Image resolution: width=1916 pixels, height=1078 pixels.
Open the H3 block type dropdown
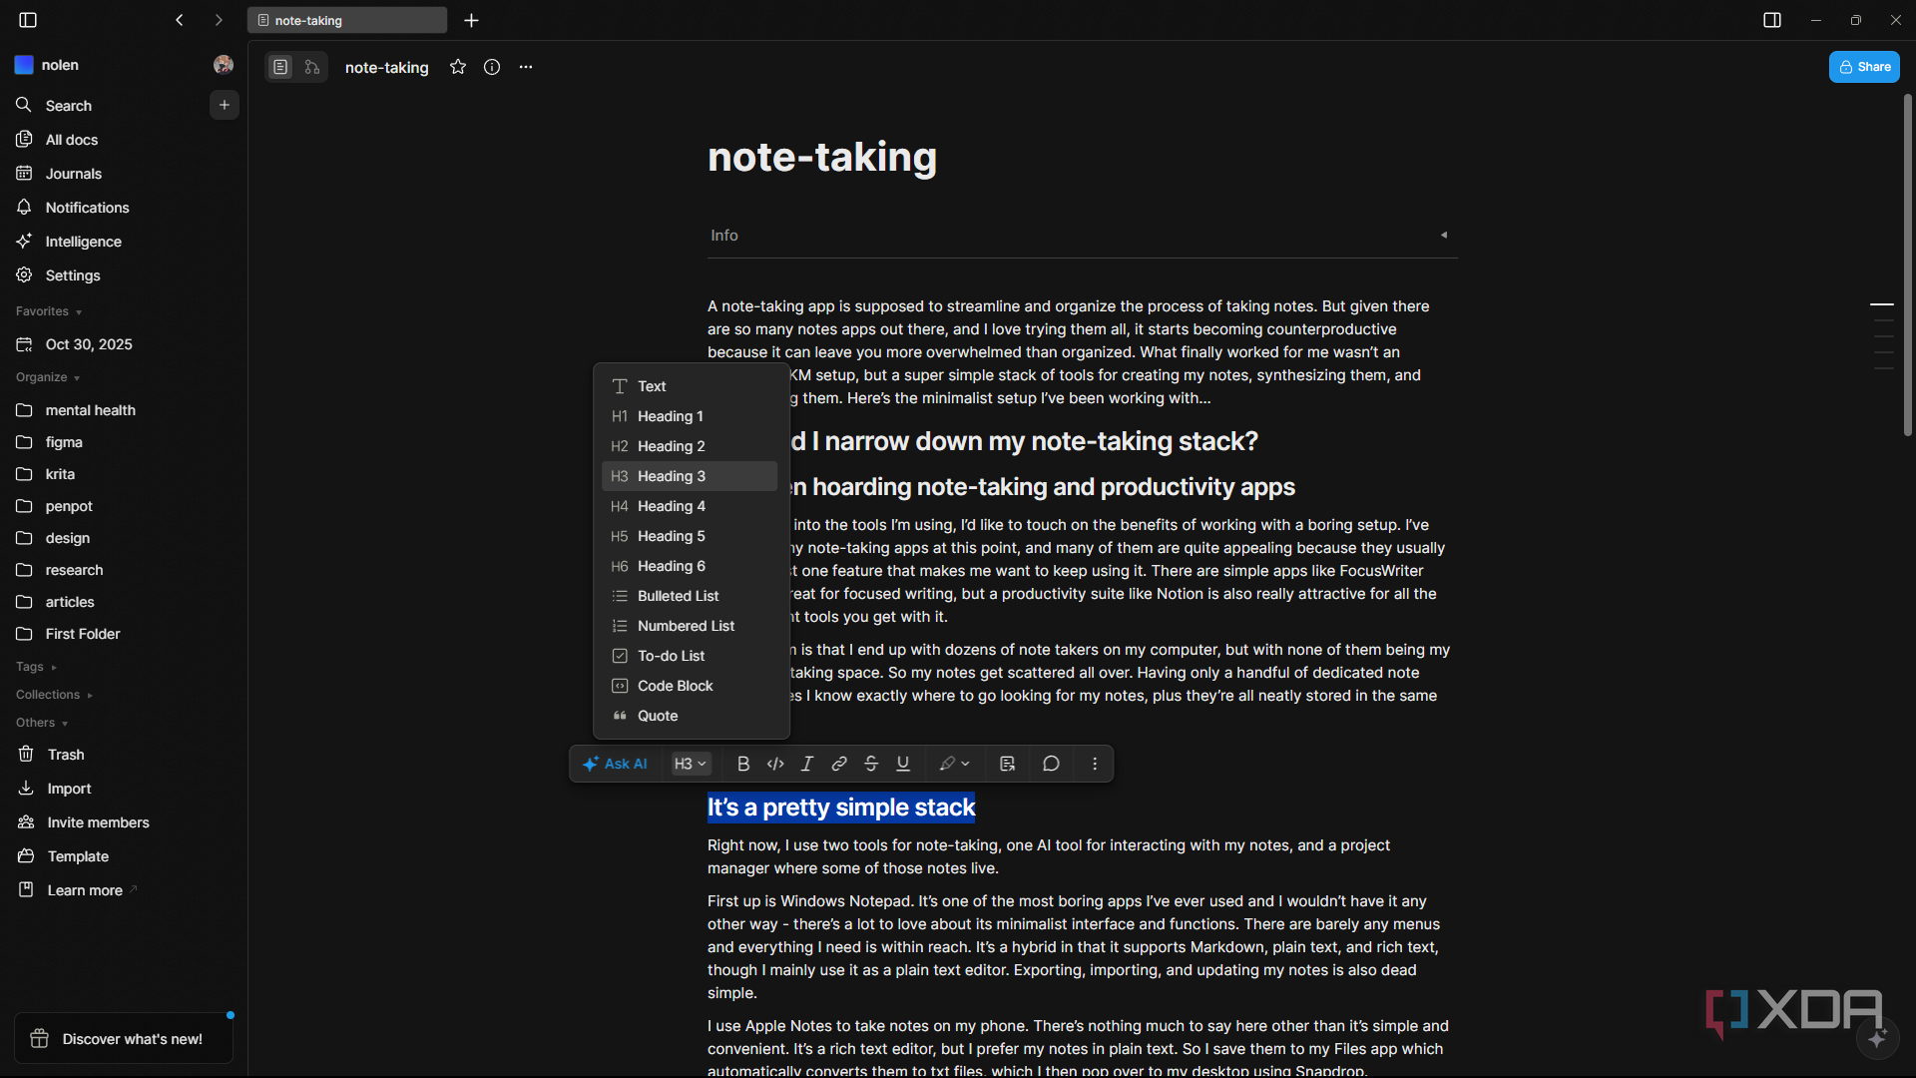coord(691,764)
